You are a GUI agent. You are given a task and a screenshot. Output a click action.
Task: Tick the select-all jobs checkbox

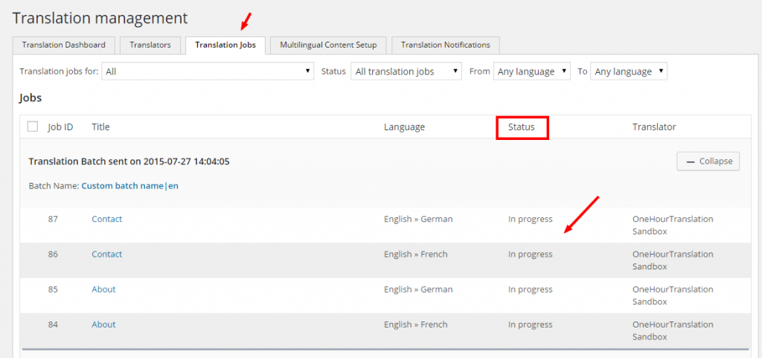tap(33, 127)
